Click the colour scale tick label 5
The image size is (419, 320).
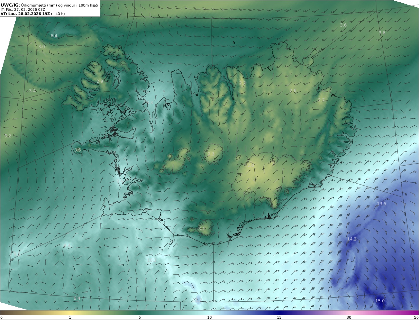[140, 317]
